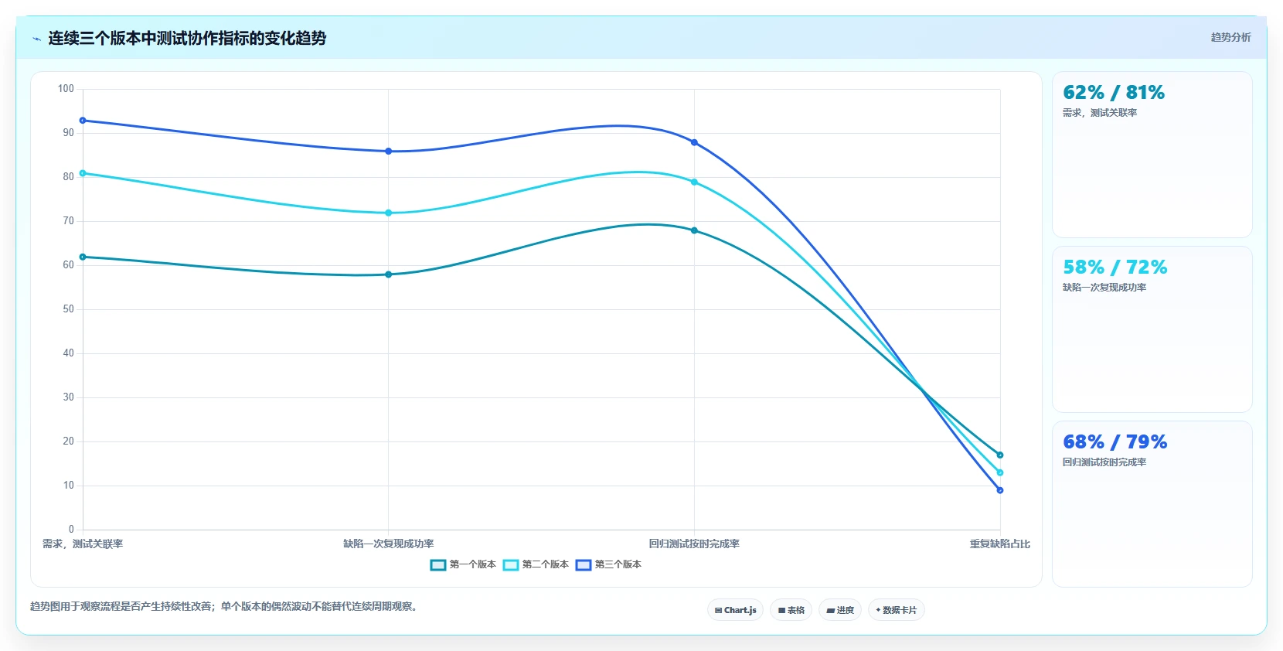Click third-version point at 缺陷一次复现成功率

[389, 152]
